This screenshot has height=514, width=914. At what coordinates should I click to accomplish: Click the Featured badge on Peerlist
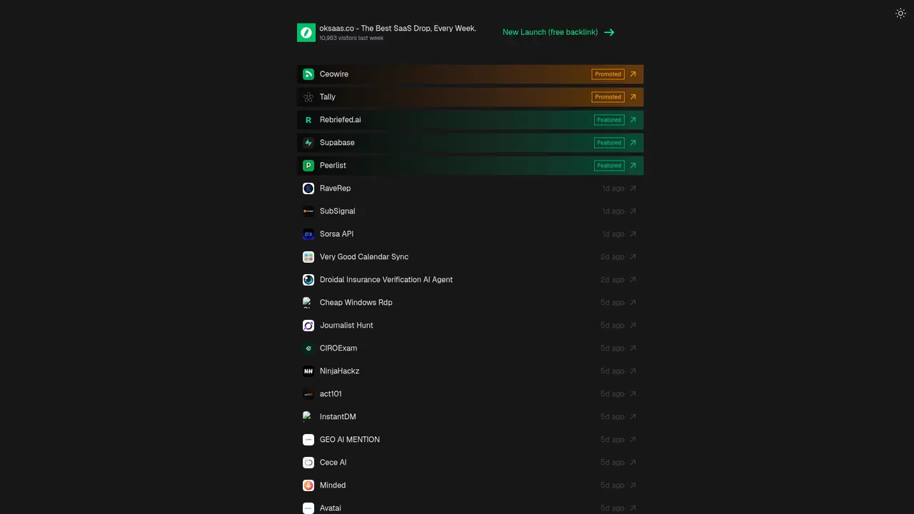pos(609,166)
